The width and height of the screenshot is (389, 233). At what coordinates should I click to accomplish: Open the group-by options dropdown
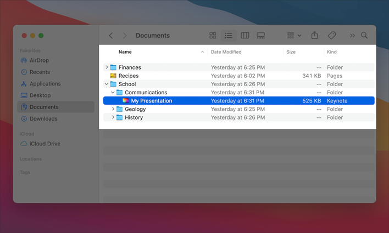pos(294,36)
